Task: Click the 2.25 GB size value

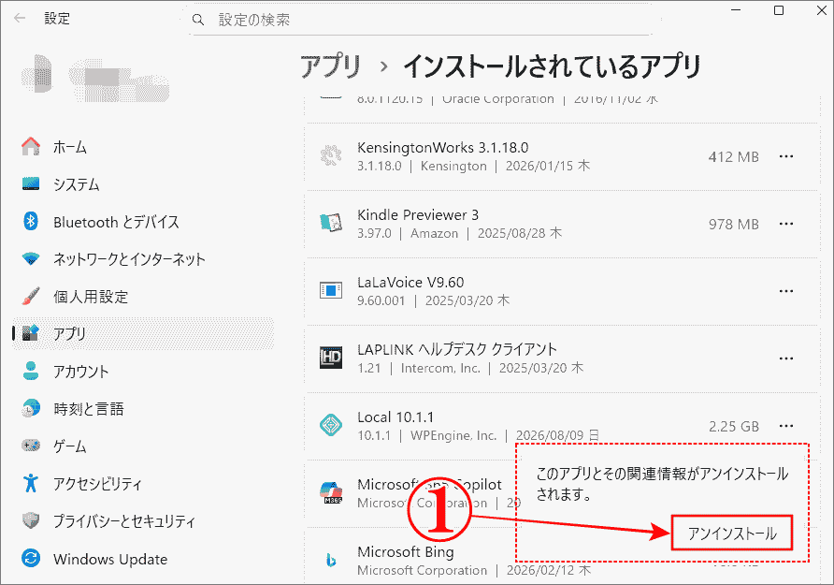Action: click(733, 427)
